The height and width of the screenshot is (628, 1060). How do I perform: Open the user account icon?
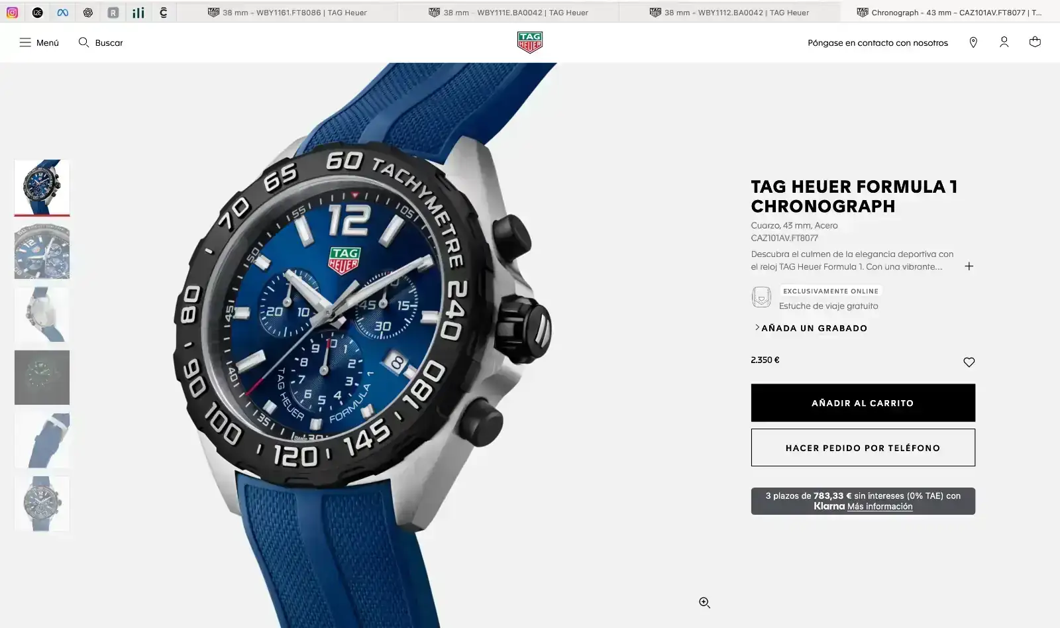(1004, 42)
